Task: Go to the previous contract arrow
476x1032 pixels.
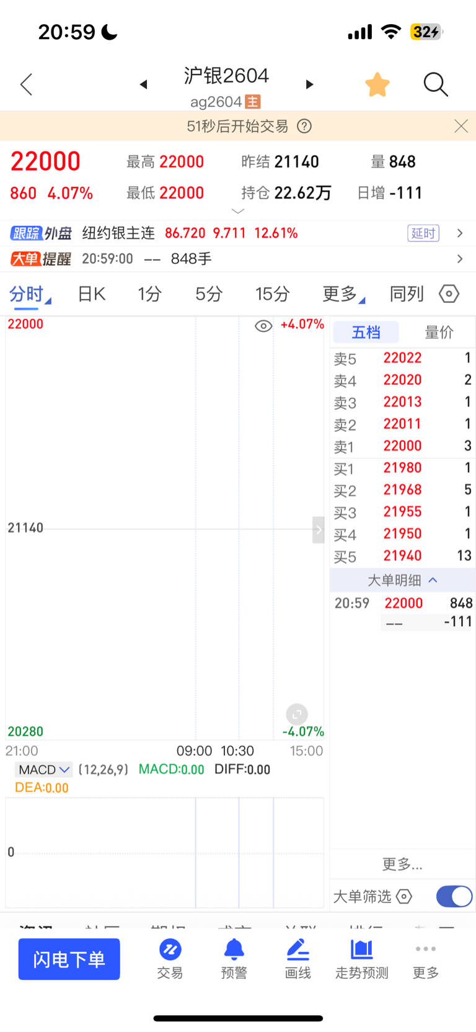Action: point(143,84)
